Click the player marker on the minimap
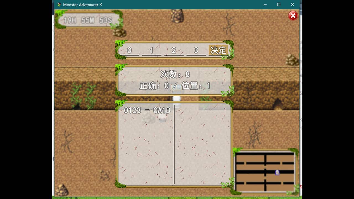 click(277, 172)
